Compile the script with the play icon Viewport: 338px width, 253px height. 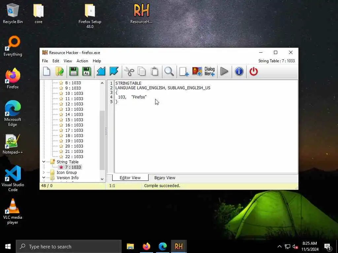[x=224, y=71]
